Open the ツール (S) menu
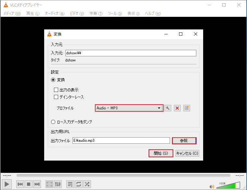 [x=115, y=14]
